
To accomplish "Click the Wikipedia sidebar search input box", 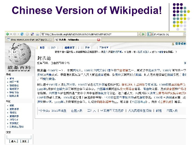I will point(19,137).
